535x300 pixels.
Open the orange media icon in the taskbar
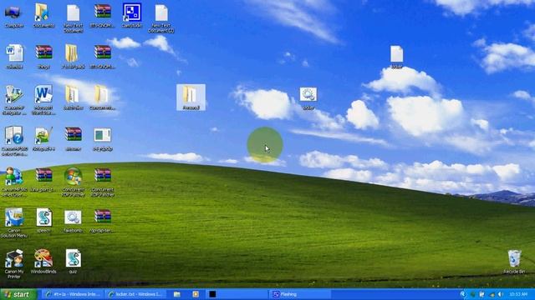[x=196, y=294]
